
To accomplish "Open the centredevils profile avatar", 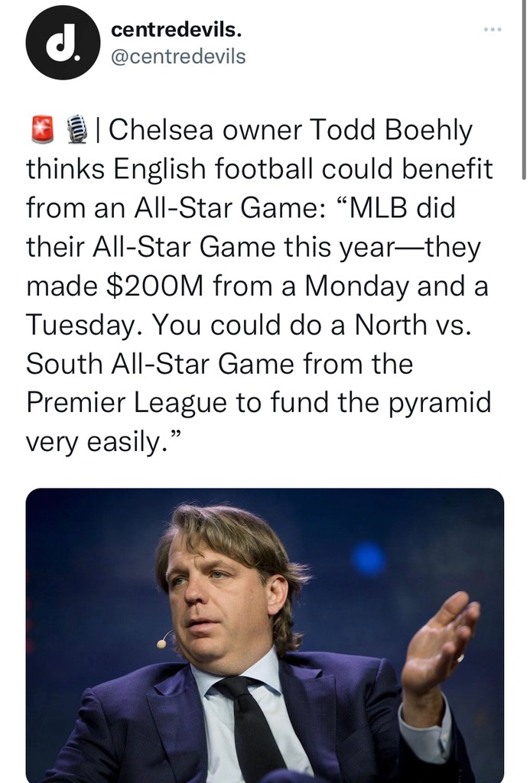I will click(63, 42).
